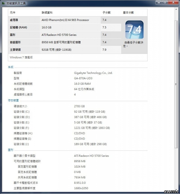Click the 處理器 row label
180x194 pixels.
(14, 20)
